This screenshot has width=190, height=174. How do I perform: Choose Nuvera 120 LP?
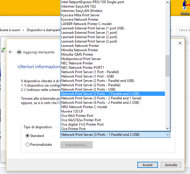113,111
